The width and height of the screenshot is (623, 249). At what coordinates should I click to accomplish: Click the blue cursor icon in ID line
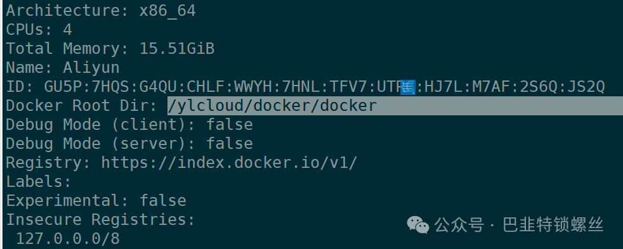click(x=408, y=87)
